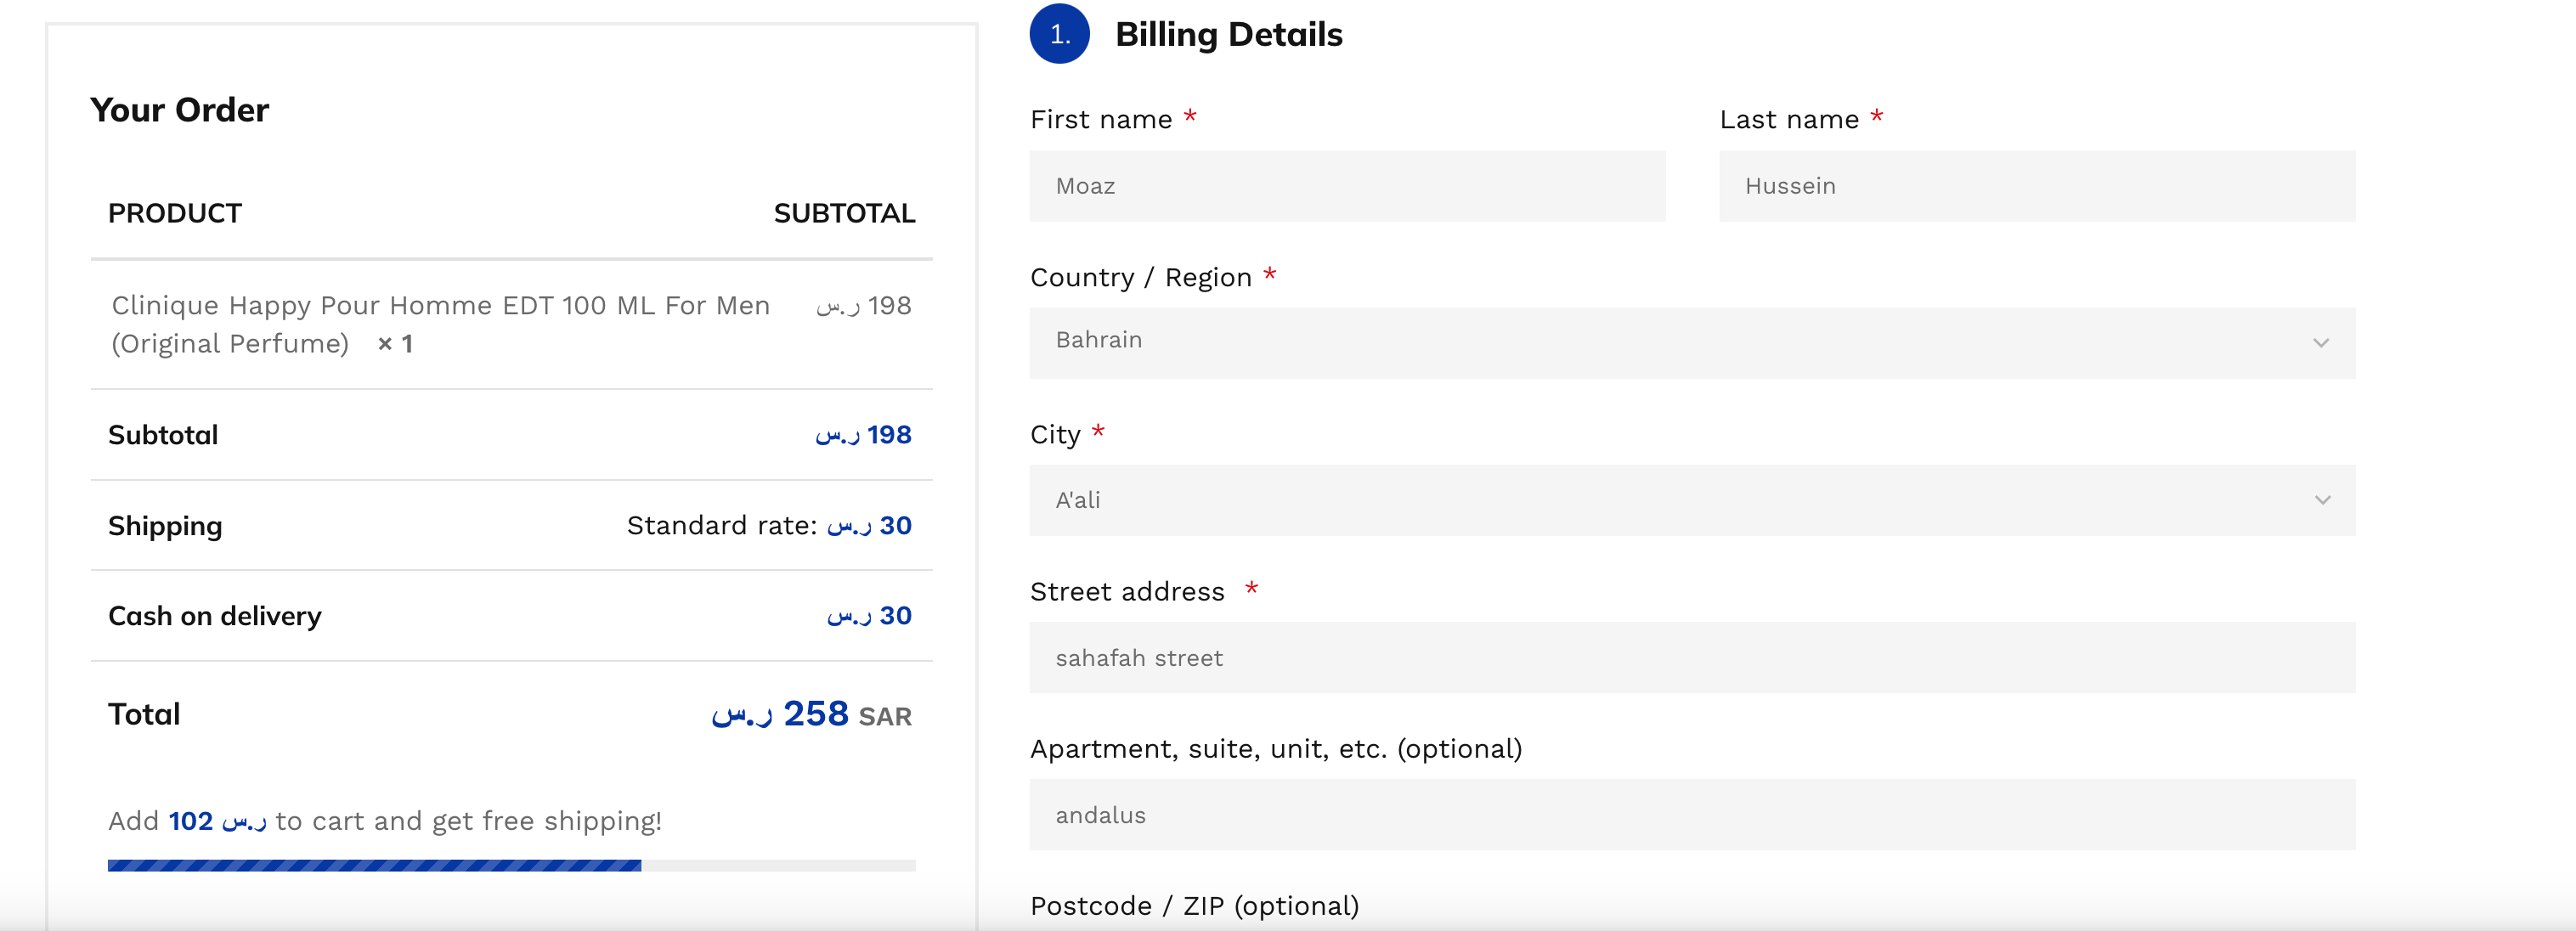
Task: Click the Standard rate shipping text
Action: tap(769, 525)
